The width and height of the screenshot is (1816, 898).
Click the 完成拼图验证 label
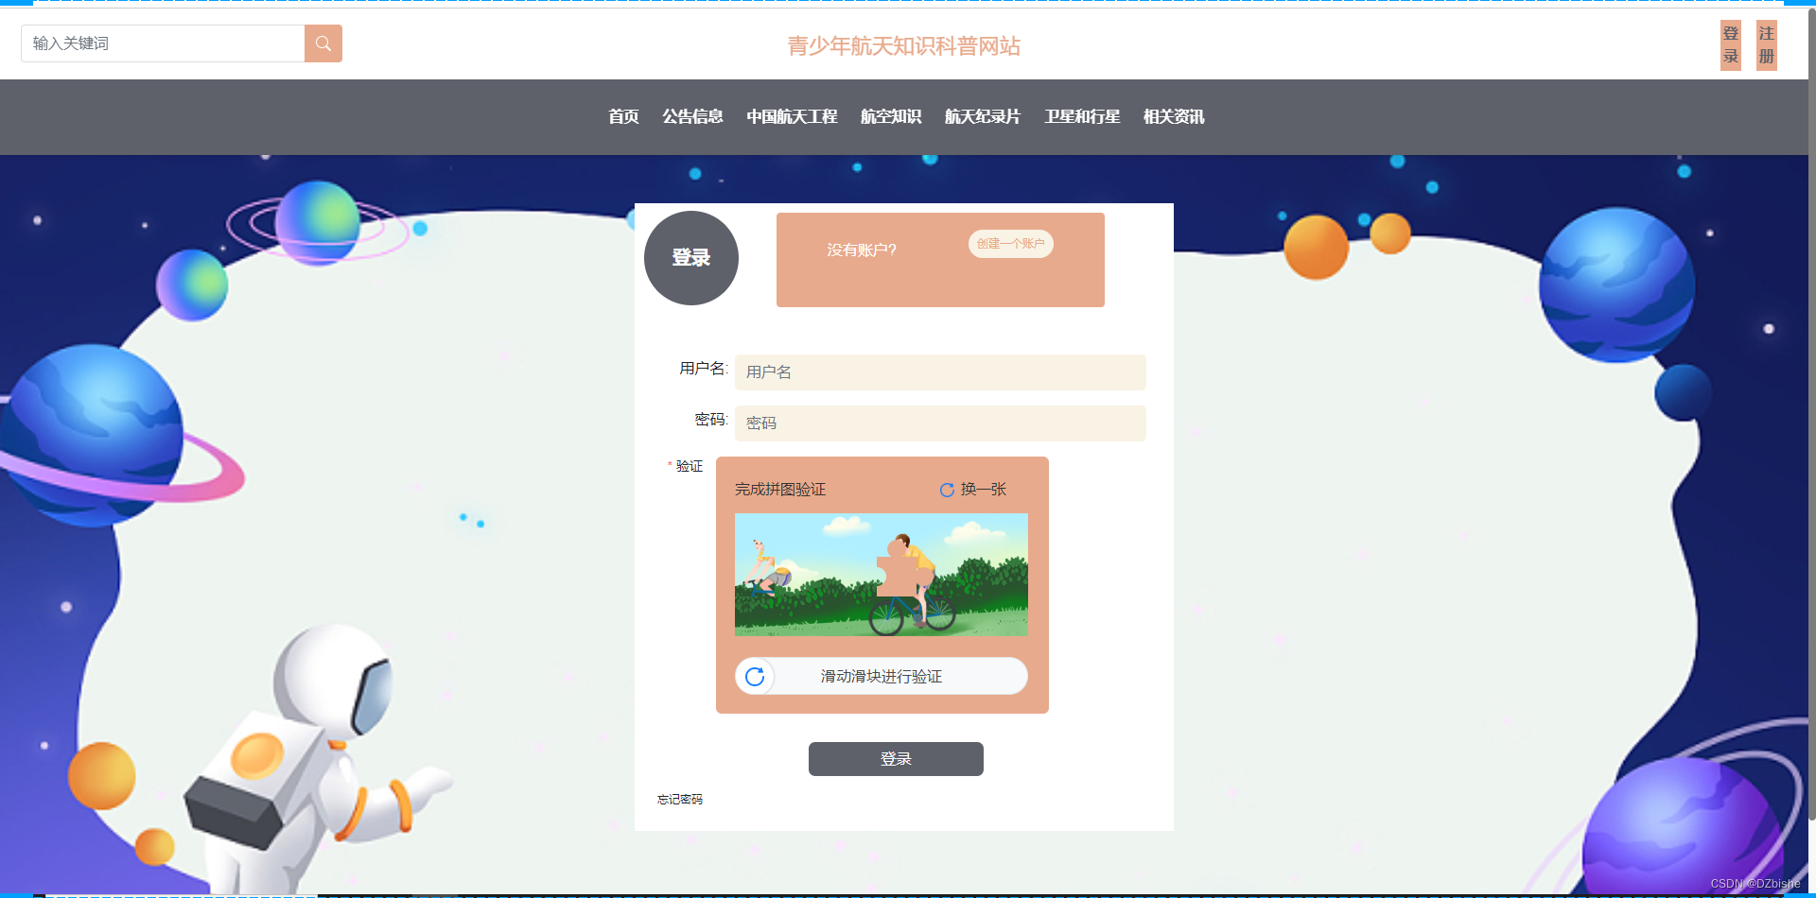[x=780, y=490]
